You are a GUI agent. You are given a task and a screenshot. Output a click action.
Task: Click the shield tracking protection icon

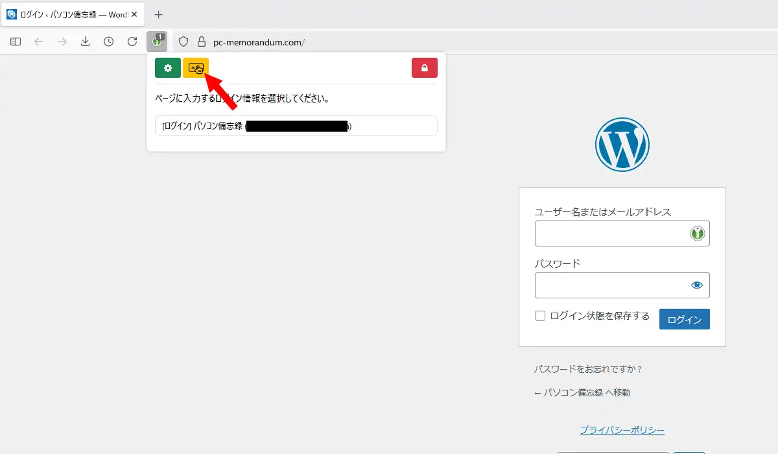click(x=183, y=42)
